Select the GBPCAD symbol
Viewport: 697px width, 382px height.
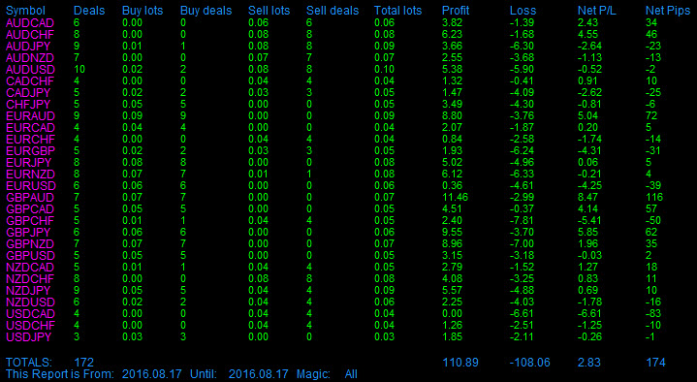click(x=30, y=209)
